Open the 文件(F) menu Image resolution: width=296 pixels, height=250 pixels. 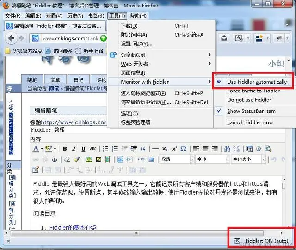(x=13, y=16)
